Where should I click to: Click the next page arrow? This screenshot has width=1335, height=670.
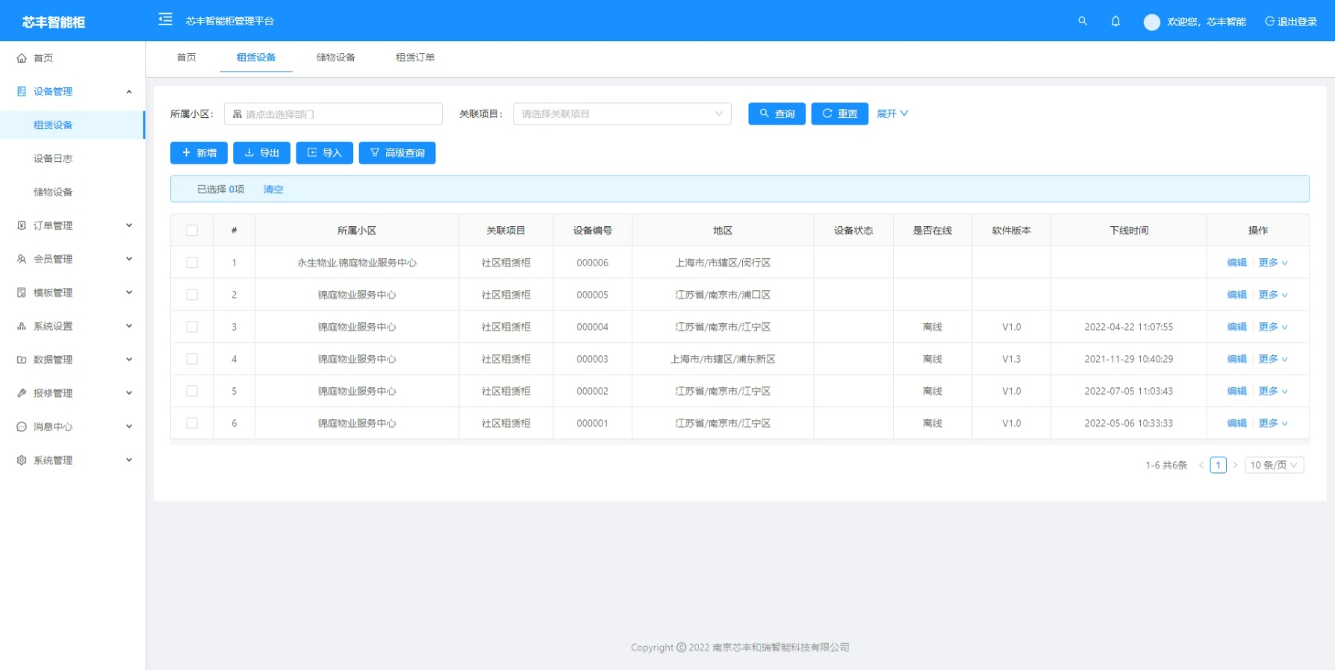1235,465
